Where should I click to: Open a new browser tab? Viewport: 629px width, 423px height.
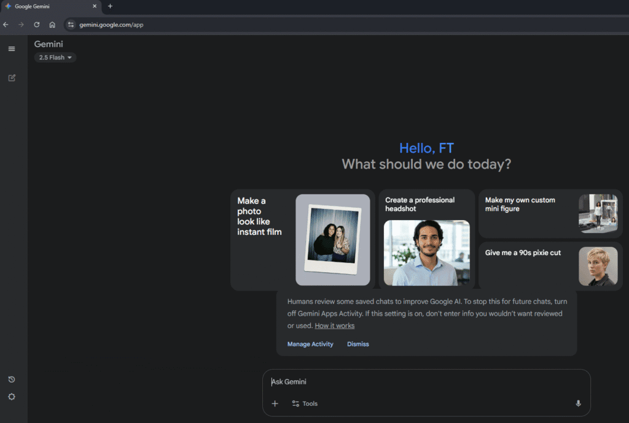click(x=110, y=6)
